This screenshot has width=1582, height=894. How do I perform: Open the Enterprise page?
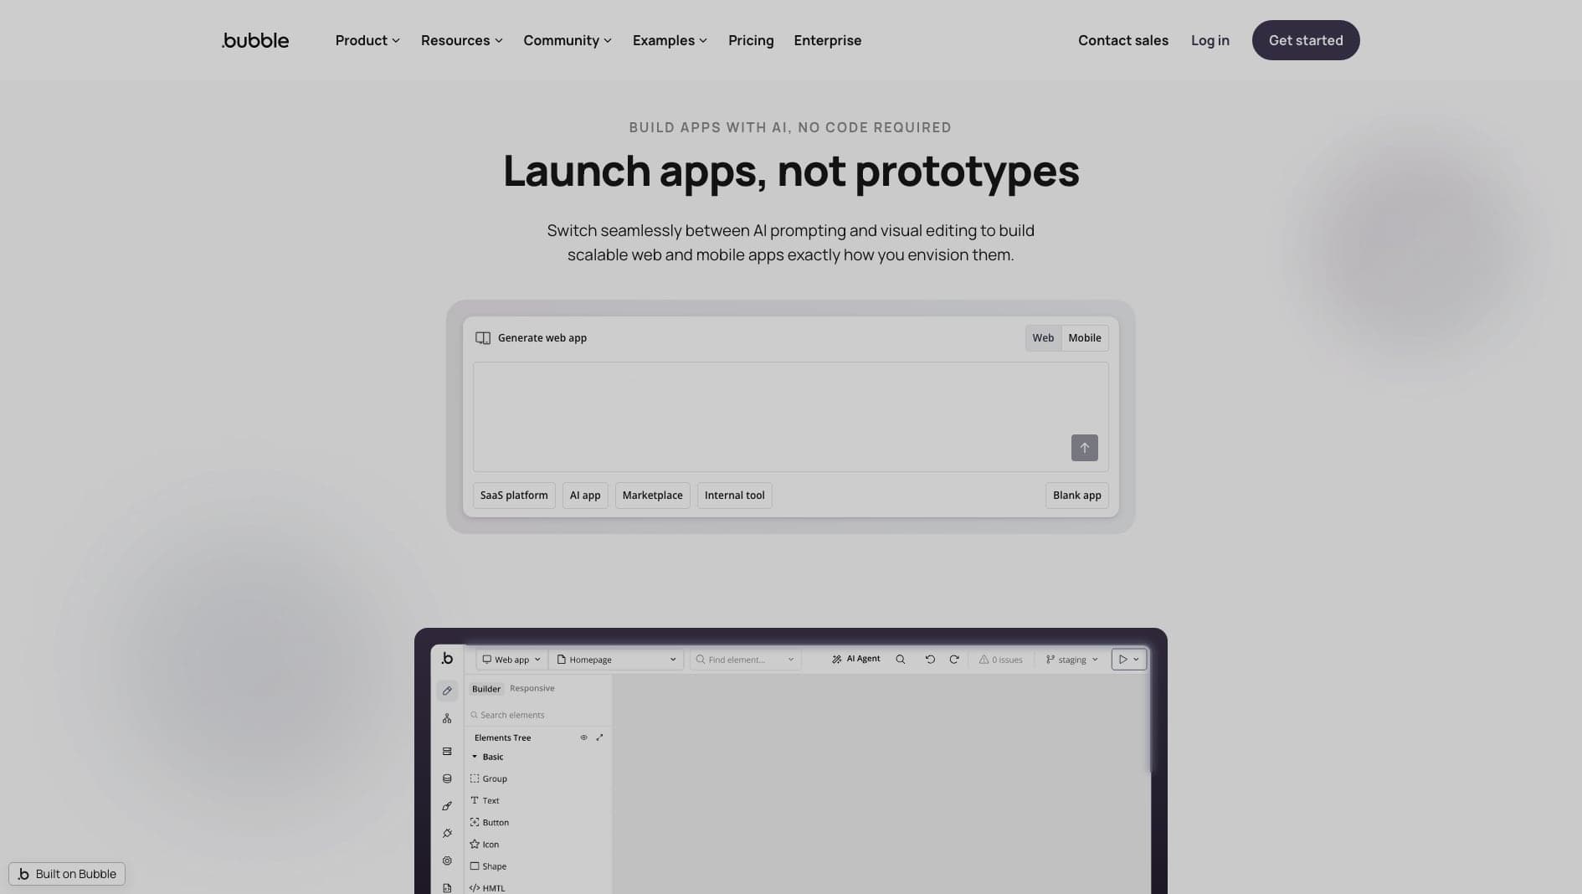(827, 40)
